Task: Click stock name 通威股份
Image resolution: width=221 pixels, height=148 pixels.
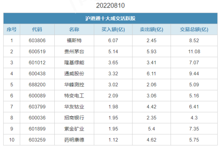Action: pyautogui.click(x=74, y=74)
